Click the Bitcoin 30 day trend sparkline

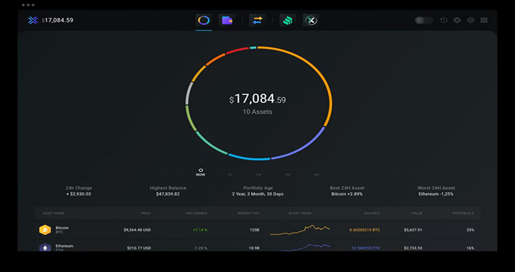coord(300,230)
